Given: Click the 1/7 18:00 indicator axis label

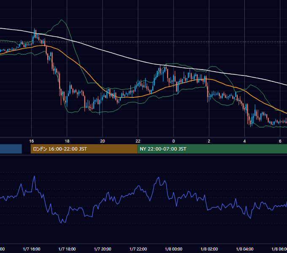Looking at the screenshot, I should pos(67,249).
